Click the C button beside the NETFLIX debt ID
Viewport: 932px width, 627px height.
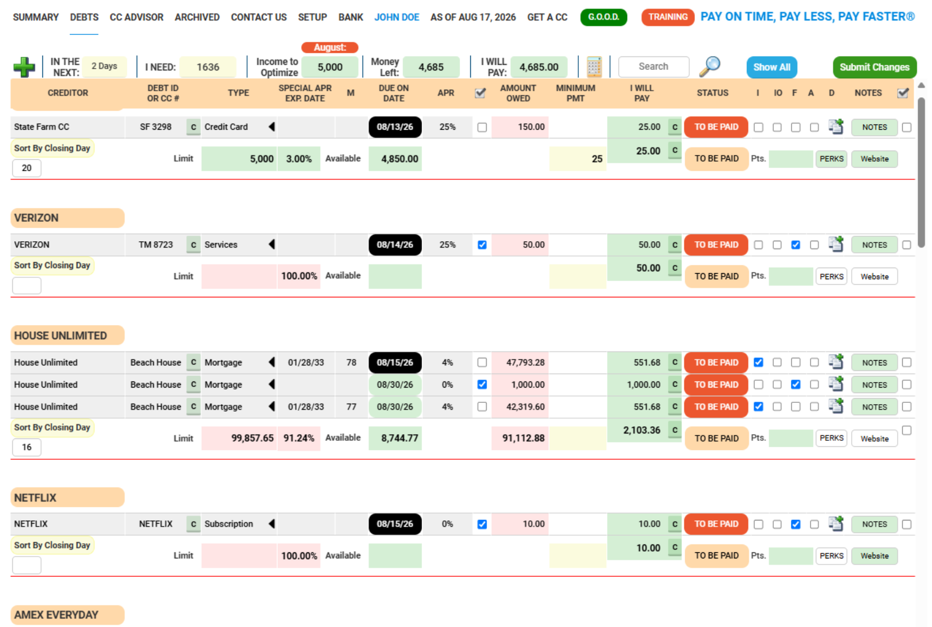pos(194,524)
